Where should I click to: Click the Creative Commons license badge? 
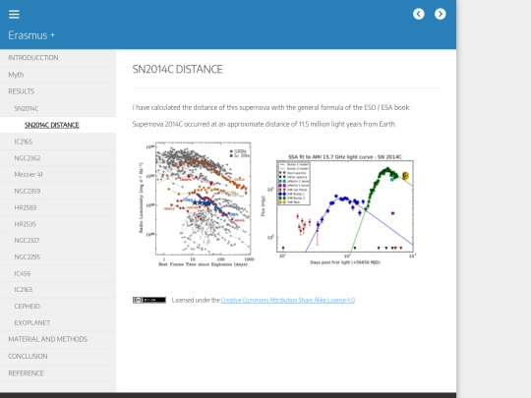[149, 300]
